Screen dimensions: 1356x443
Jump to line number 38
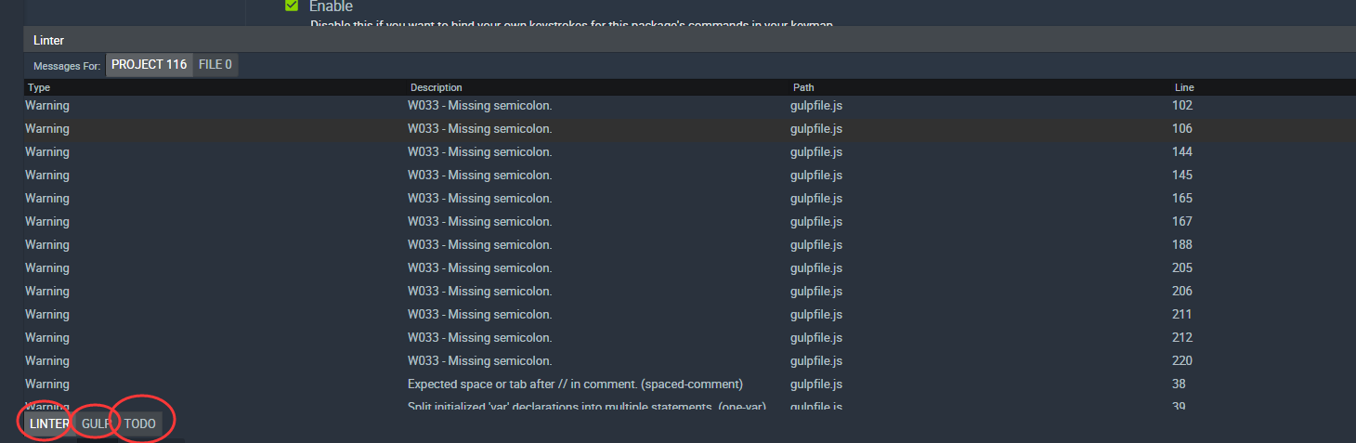[1180, 384]
